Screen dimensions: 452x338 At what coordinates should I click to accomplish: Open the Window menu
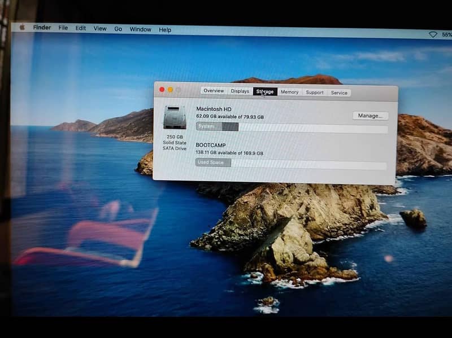[140, 29]
